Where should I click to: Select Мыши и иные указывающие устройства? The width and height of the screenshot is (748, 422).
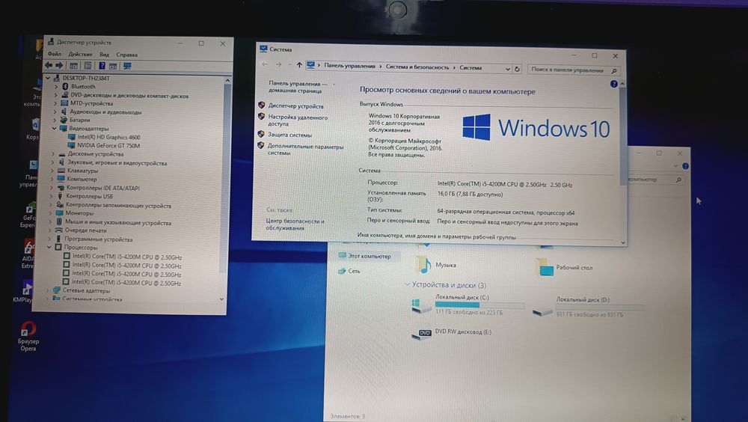click(118, 222)
